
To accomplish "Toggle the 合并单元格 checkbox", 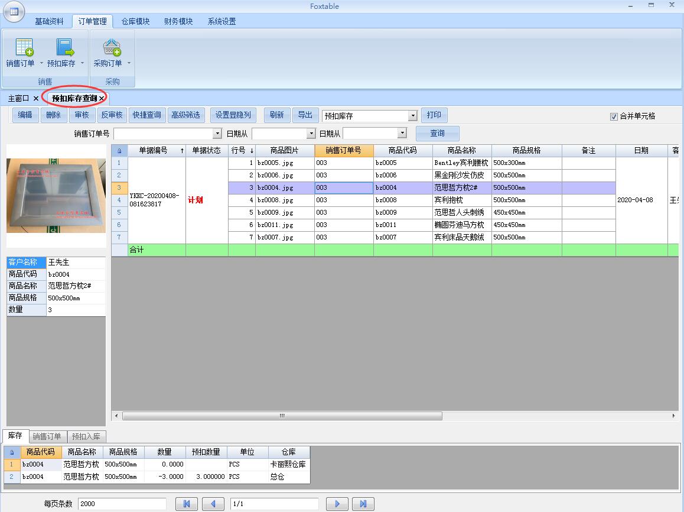I will [614, 116].
